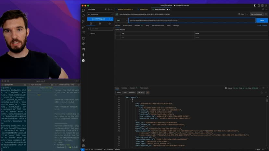
Task: Open the Extensions view icon
Action: [83, 32]
